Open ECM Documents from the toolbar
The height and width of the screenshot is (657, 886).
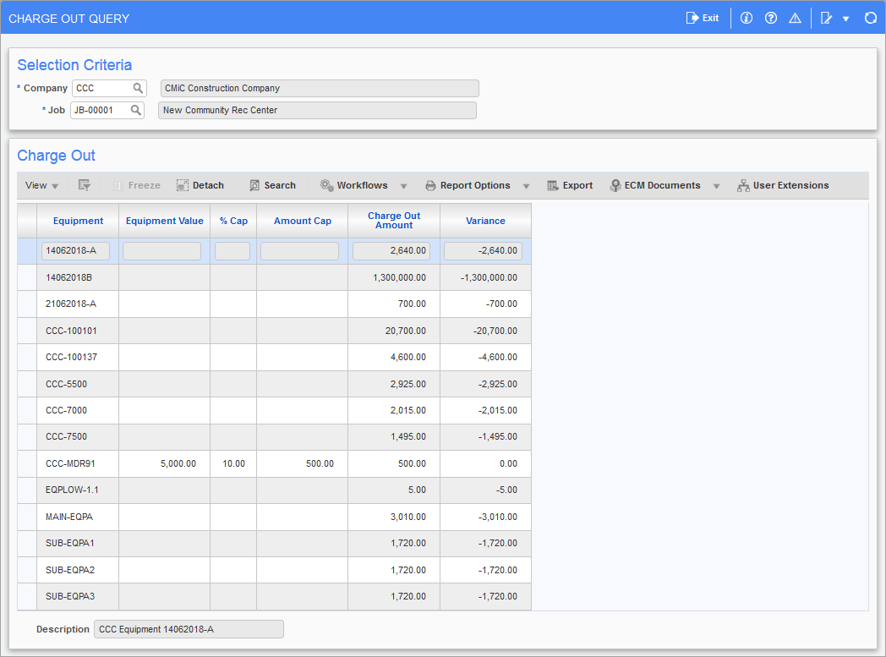[x=664, y=185]
